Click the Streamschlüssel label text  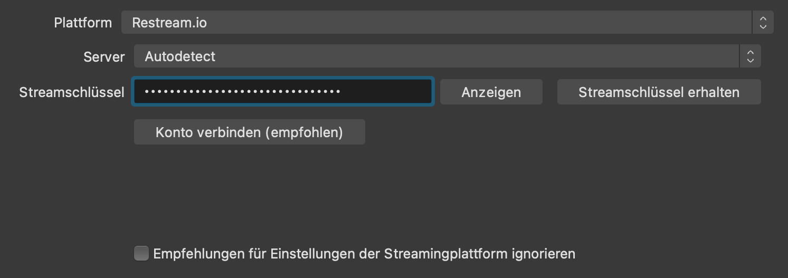72,92
